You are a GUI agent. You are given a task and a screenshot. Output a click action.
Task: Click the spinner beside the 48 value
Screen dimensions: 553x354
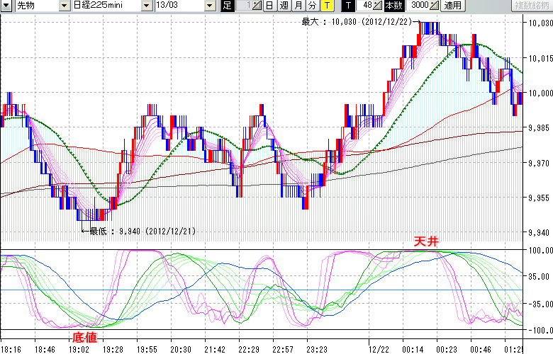click(376, 6)
